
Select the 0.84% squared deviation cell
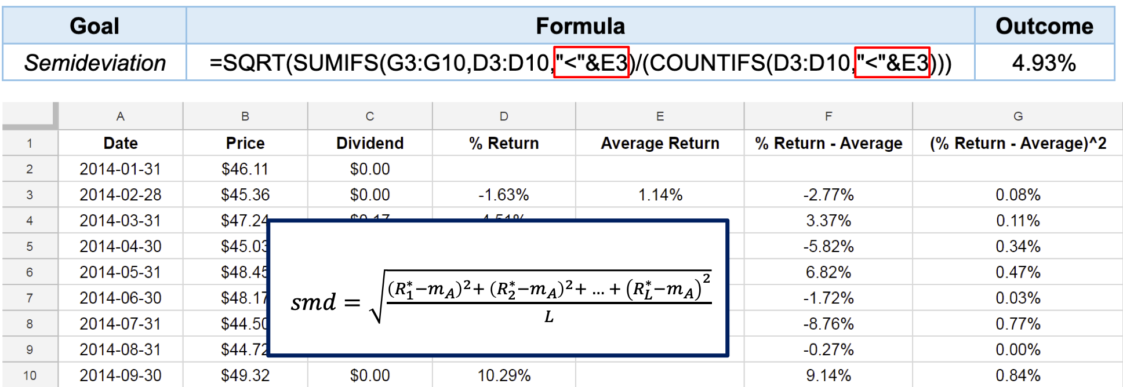[x=1017, y=375]
